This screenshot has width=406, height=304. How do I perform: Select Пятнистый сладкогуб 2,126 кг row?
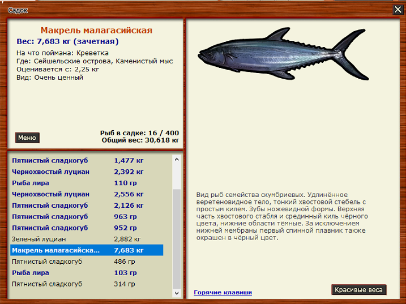click(x=87, y=205)
